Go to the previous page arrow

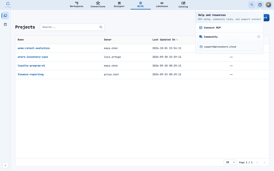[x=257, y=162]
